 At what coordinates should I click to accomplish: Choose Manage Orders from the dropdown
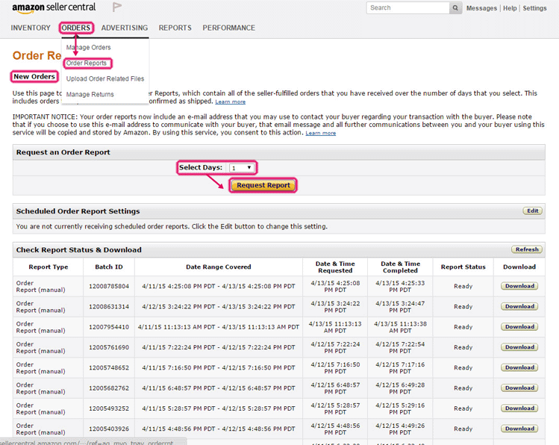pyautogui.click(x=88, y=48)
